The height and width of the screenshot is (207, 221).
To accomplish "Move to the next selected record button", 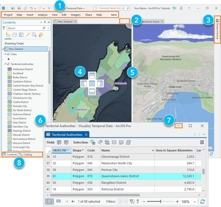I will click(73, 202).
